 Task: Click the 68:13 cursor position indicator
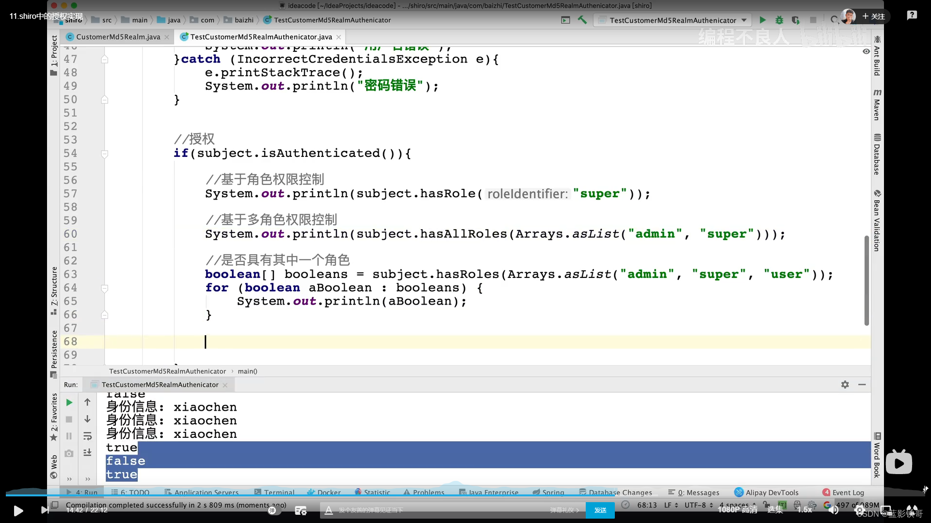click(647, 505)
